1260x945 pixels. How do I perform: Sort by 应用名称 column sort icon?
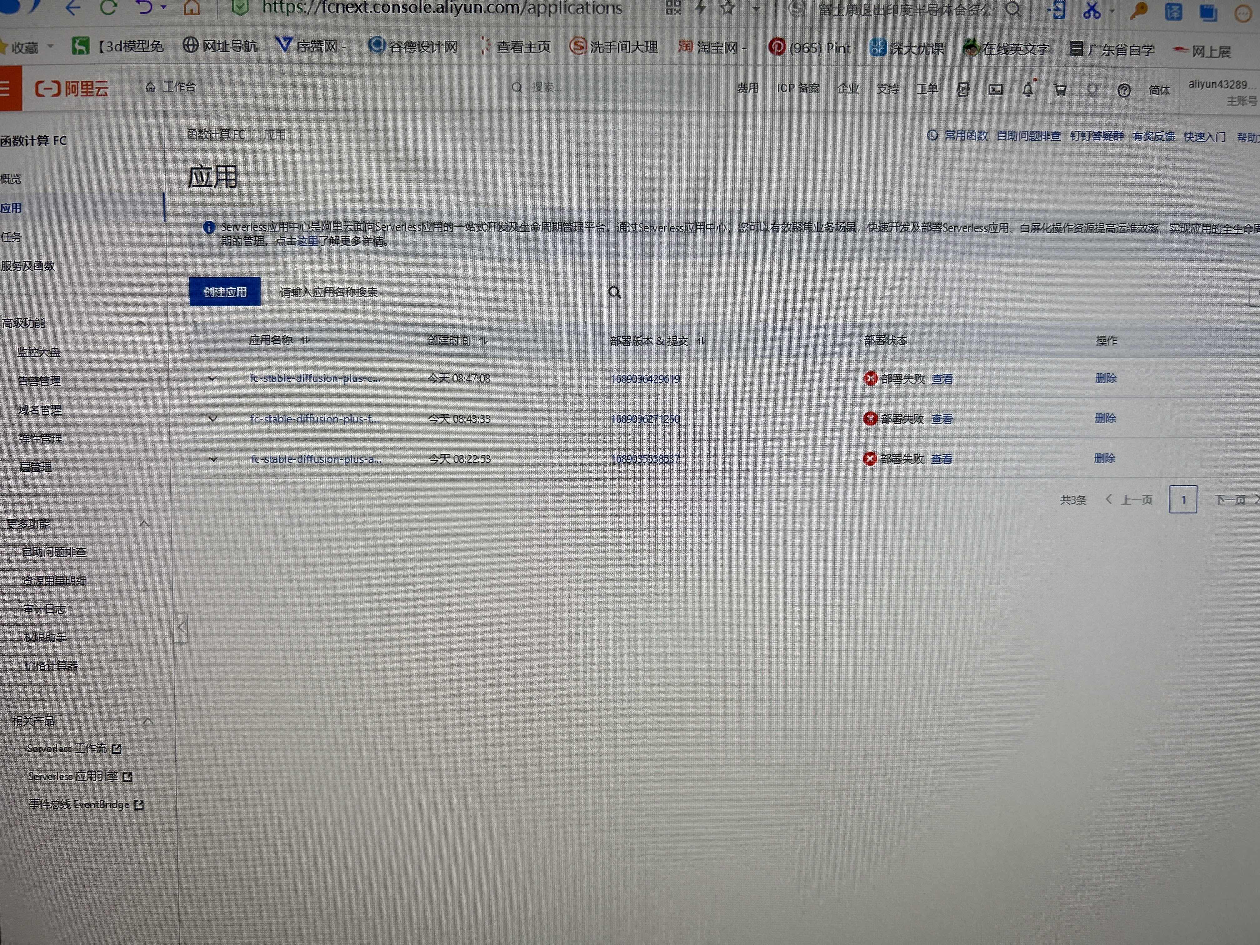click(305, 340)
